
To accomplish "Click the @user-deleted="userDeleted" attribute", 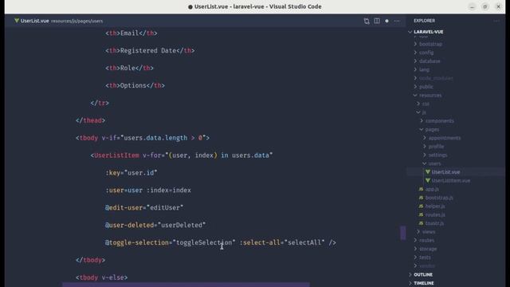I will point(155,225).
